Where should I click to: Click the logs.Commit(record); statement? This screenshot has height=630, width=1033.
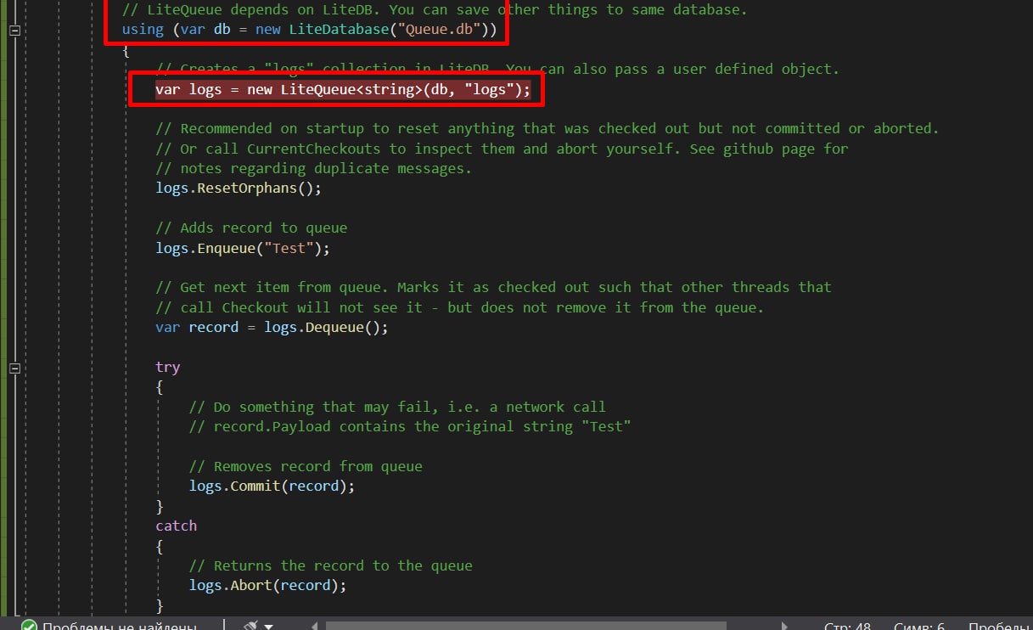pyautogui.click(x=272, y=487)
